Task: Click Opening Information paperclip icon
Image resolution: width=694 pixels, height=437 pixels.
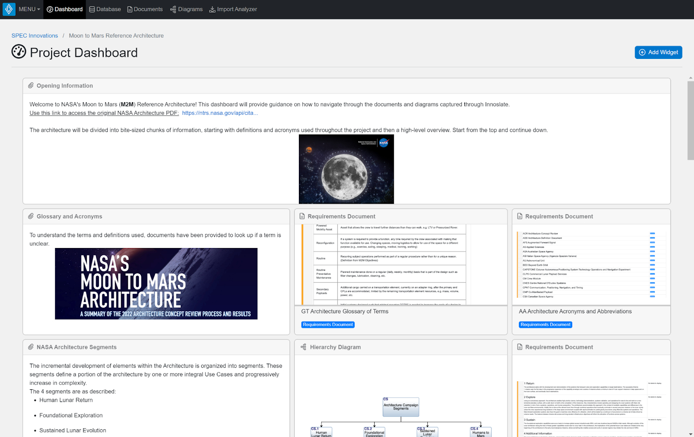Action: click(x=31, y=85)
